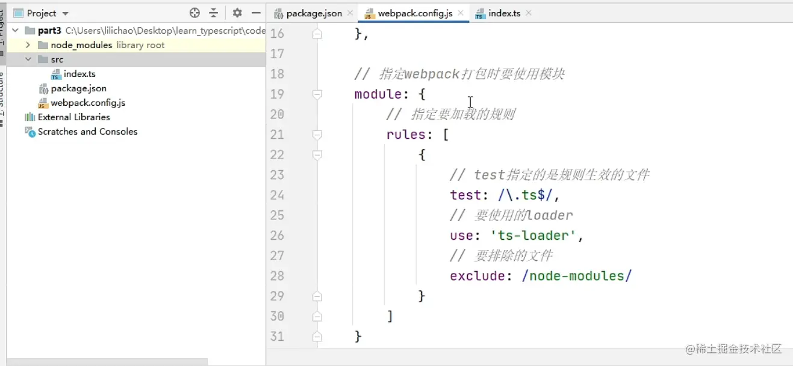This screenshot has height=366, width=793.
Task: Click fold end marker on line 31
Action: (317, 337)
